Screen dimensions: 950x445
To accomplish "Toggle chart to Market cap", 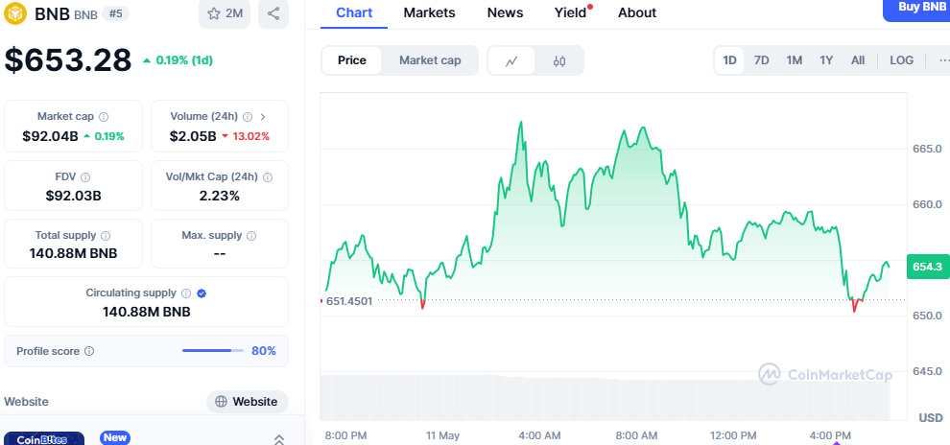I will (430, 60).
